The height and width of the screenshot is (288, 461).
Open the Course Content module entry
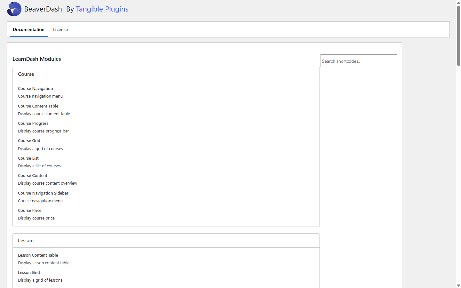(x=33, y=176)
